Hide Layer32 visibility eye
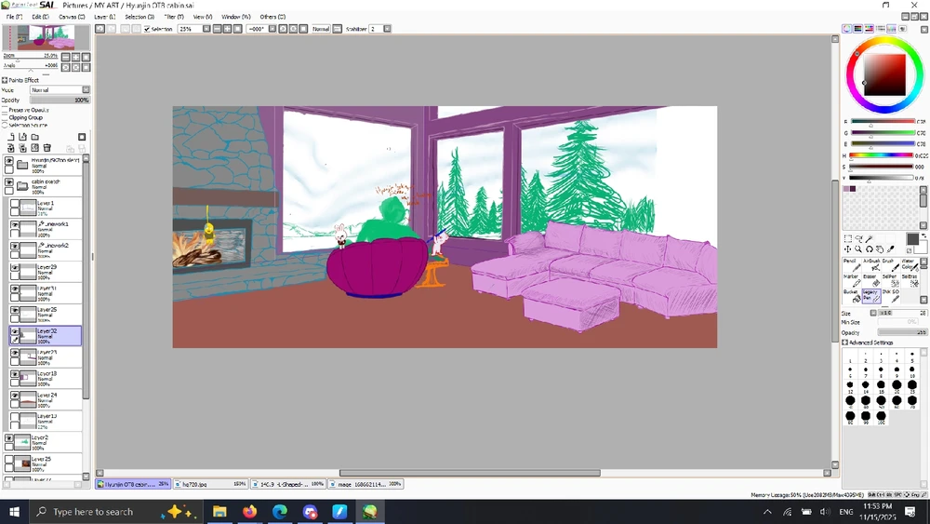930x524 pixels. click(15, 331)
